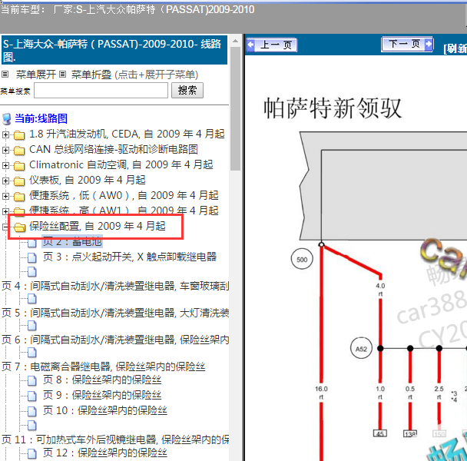Click 菜单折叠 to collapse all menus
This screenshot has height=461, width=467.
(x=91, y=75)
